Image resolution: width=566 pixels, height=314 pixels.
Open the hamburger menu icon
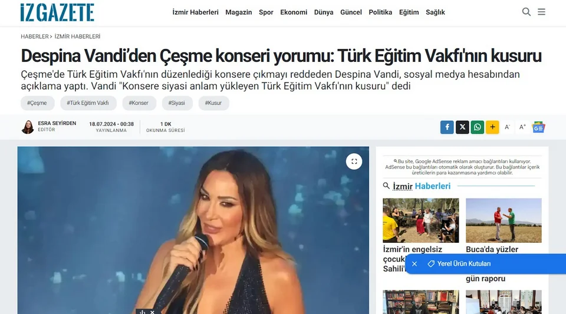(541, 12)
